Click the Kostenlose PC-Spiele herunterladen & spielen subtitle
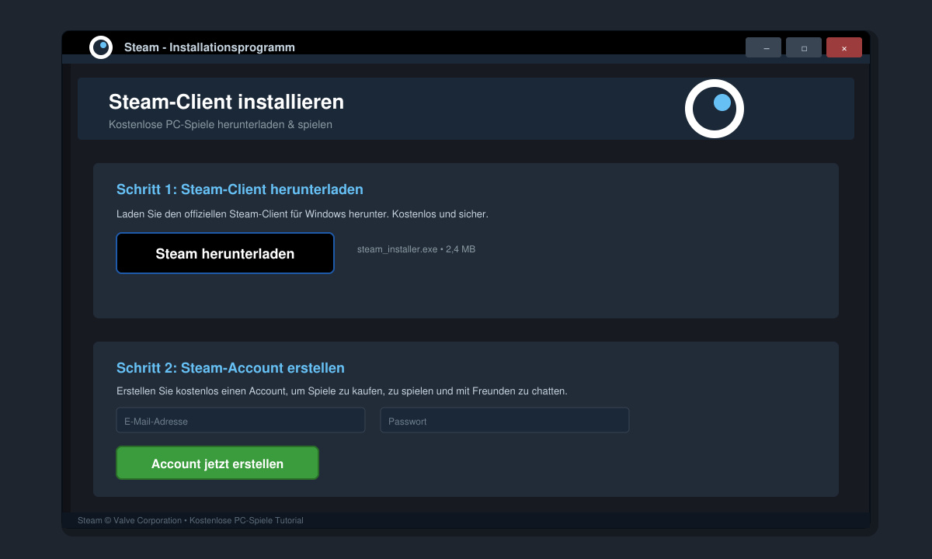 pyautogui.click(x=221, y=124)
